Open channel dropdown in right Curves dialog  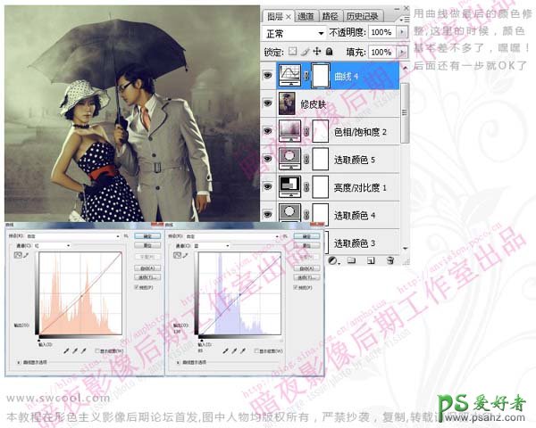coord(212,246)
